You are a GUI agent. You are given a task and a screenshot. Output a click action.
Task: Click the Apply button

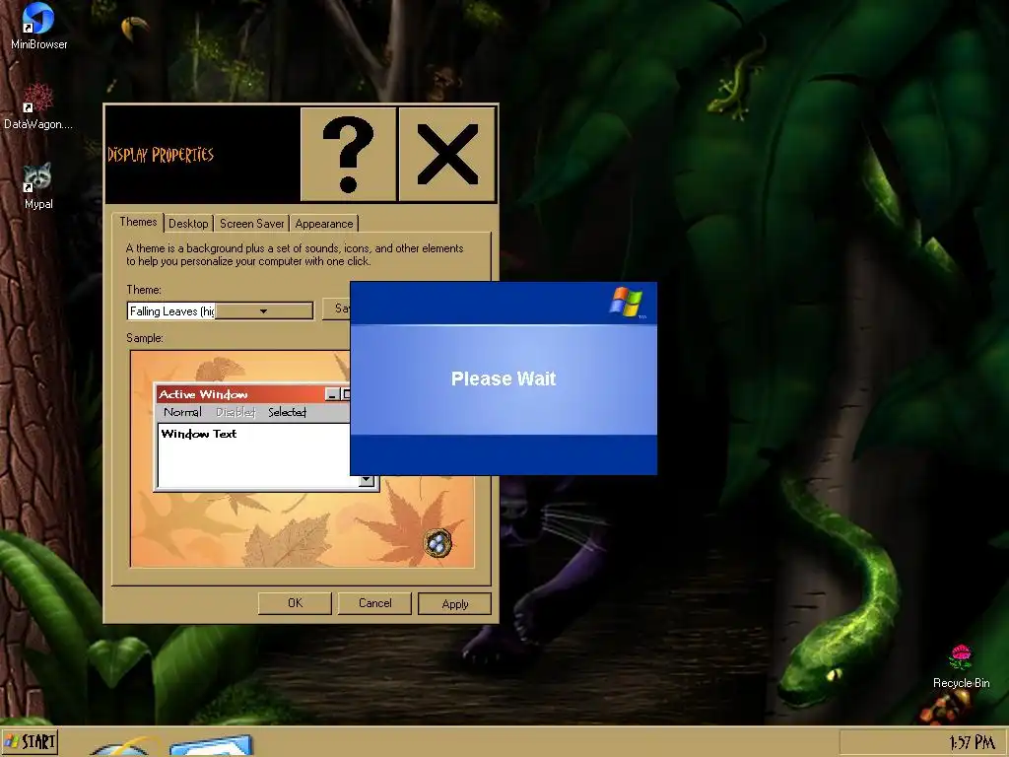pos(455,604)
